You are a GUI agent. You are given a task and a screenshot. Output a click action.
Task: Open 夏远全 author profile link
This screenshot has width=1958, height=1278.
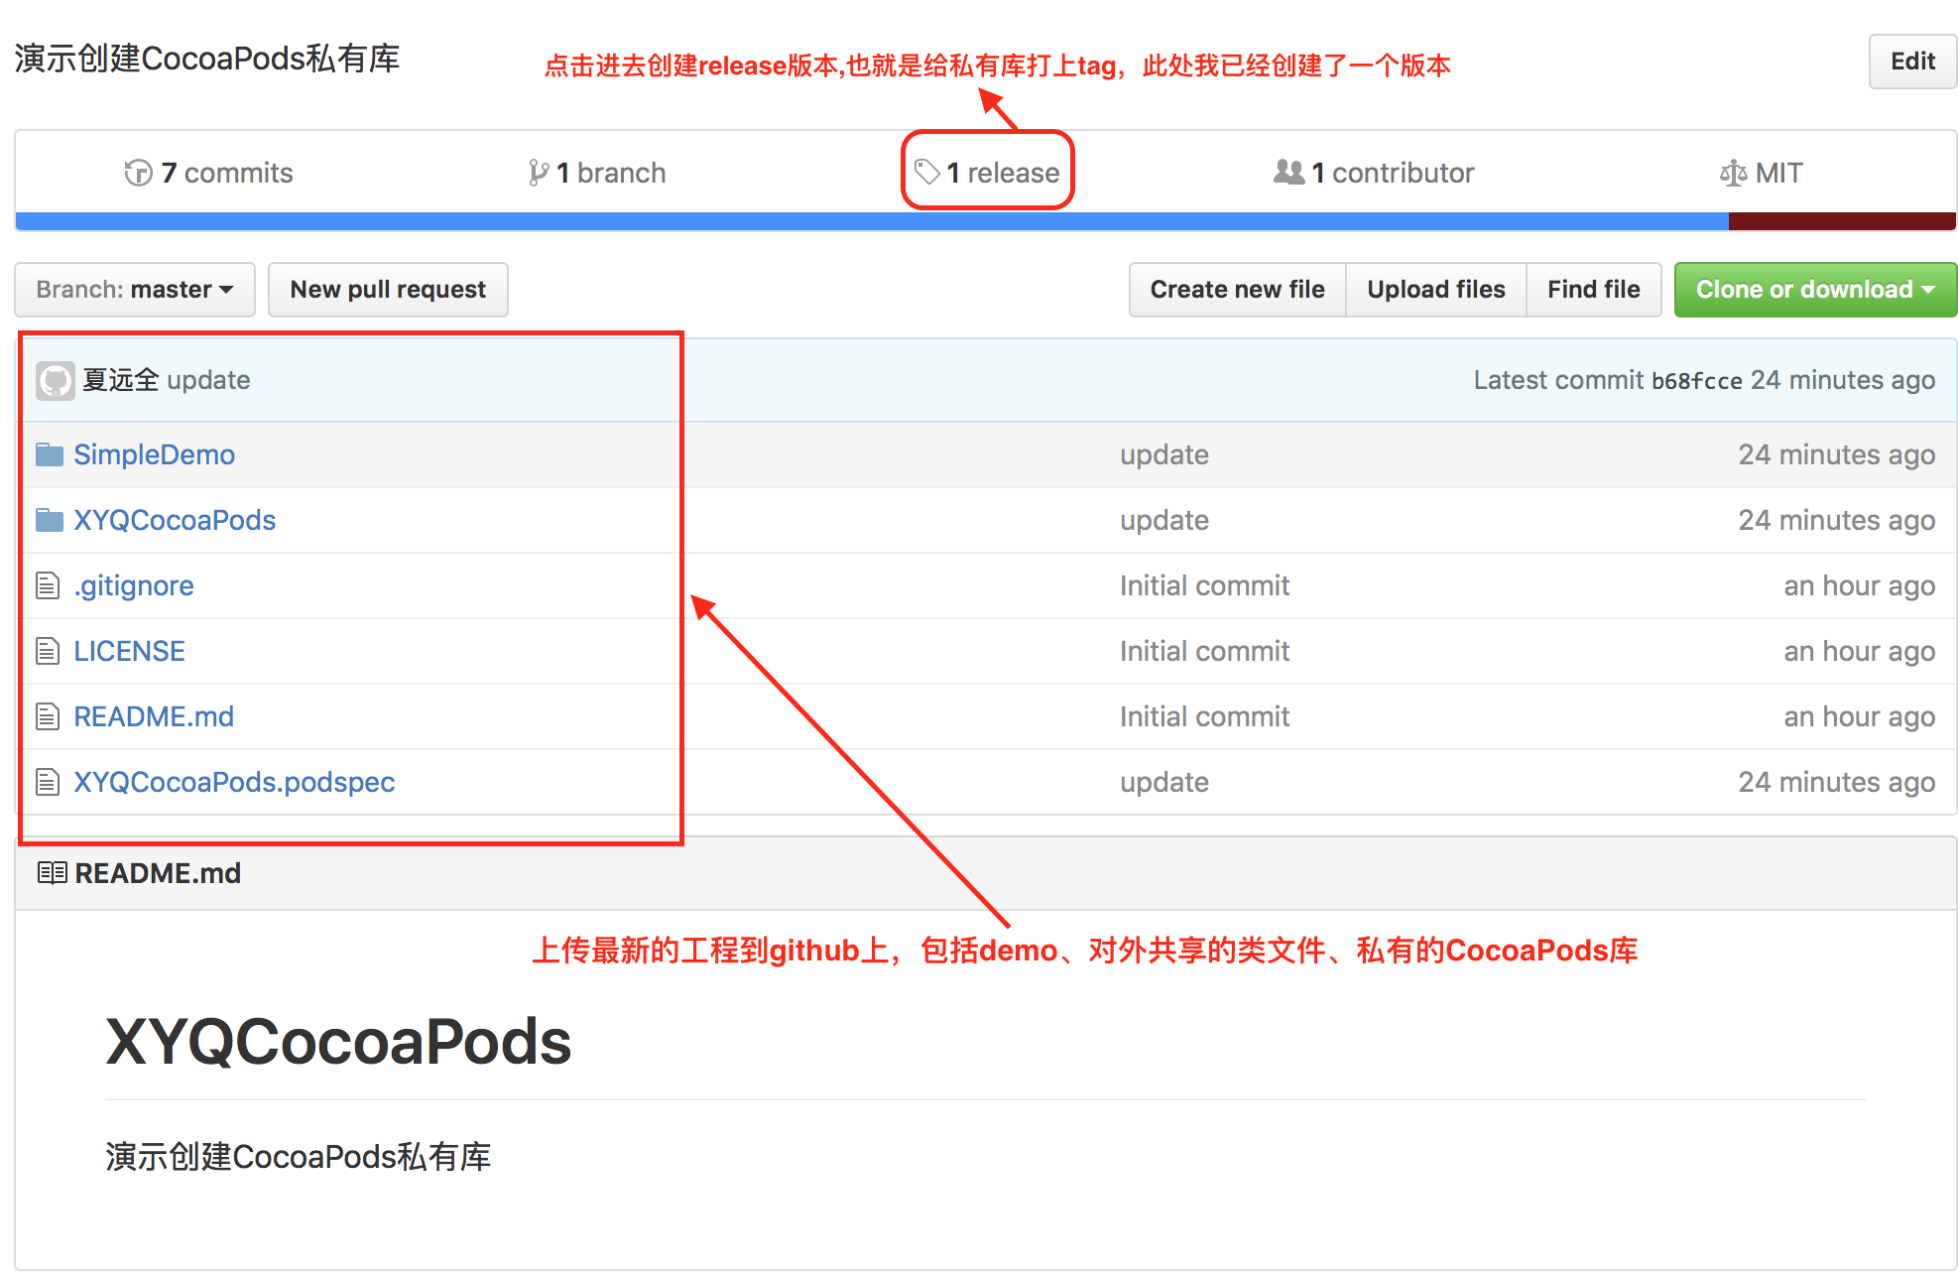click(x=120, y=380)
